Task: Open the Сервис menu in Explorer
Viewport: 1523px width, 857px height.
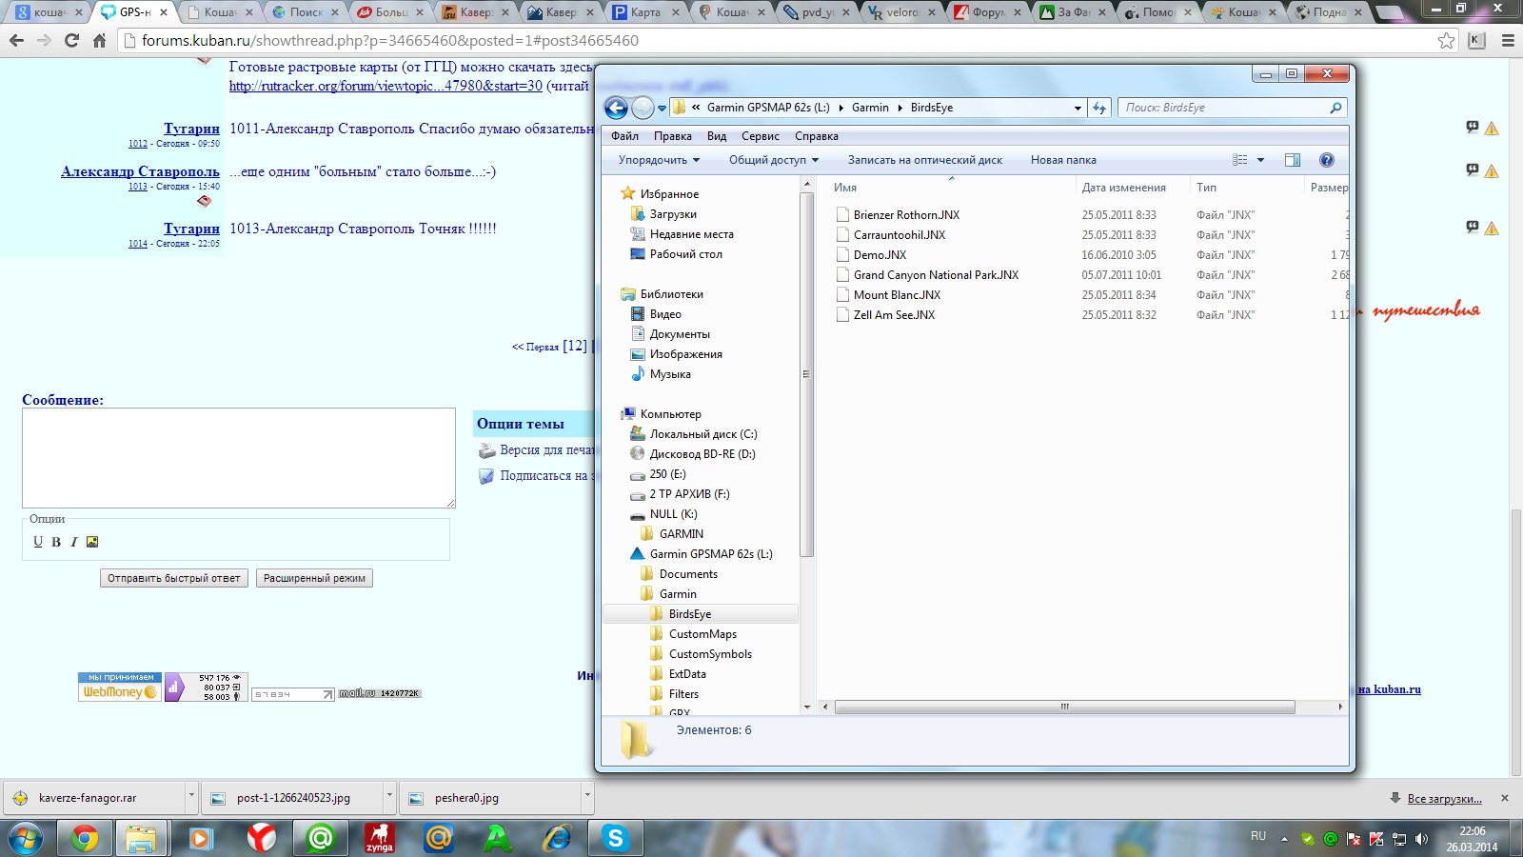Action: pos(760,136)
